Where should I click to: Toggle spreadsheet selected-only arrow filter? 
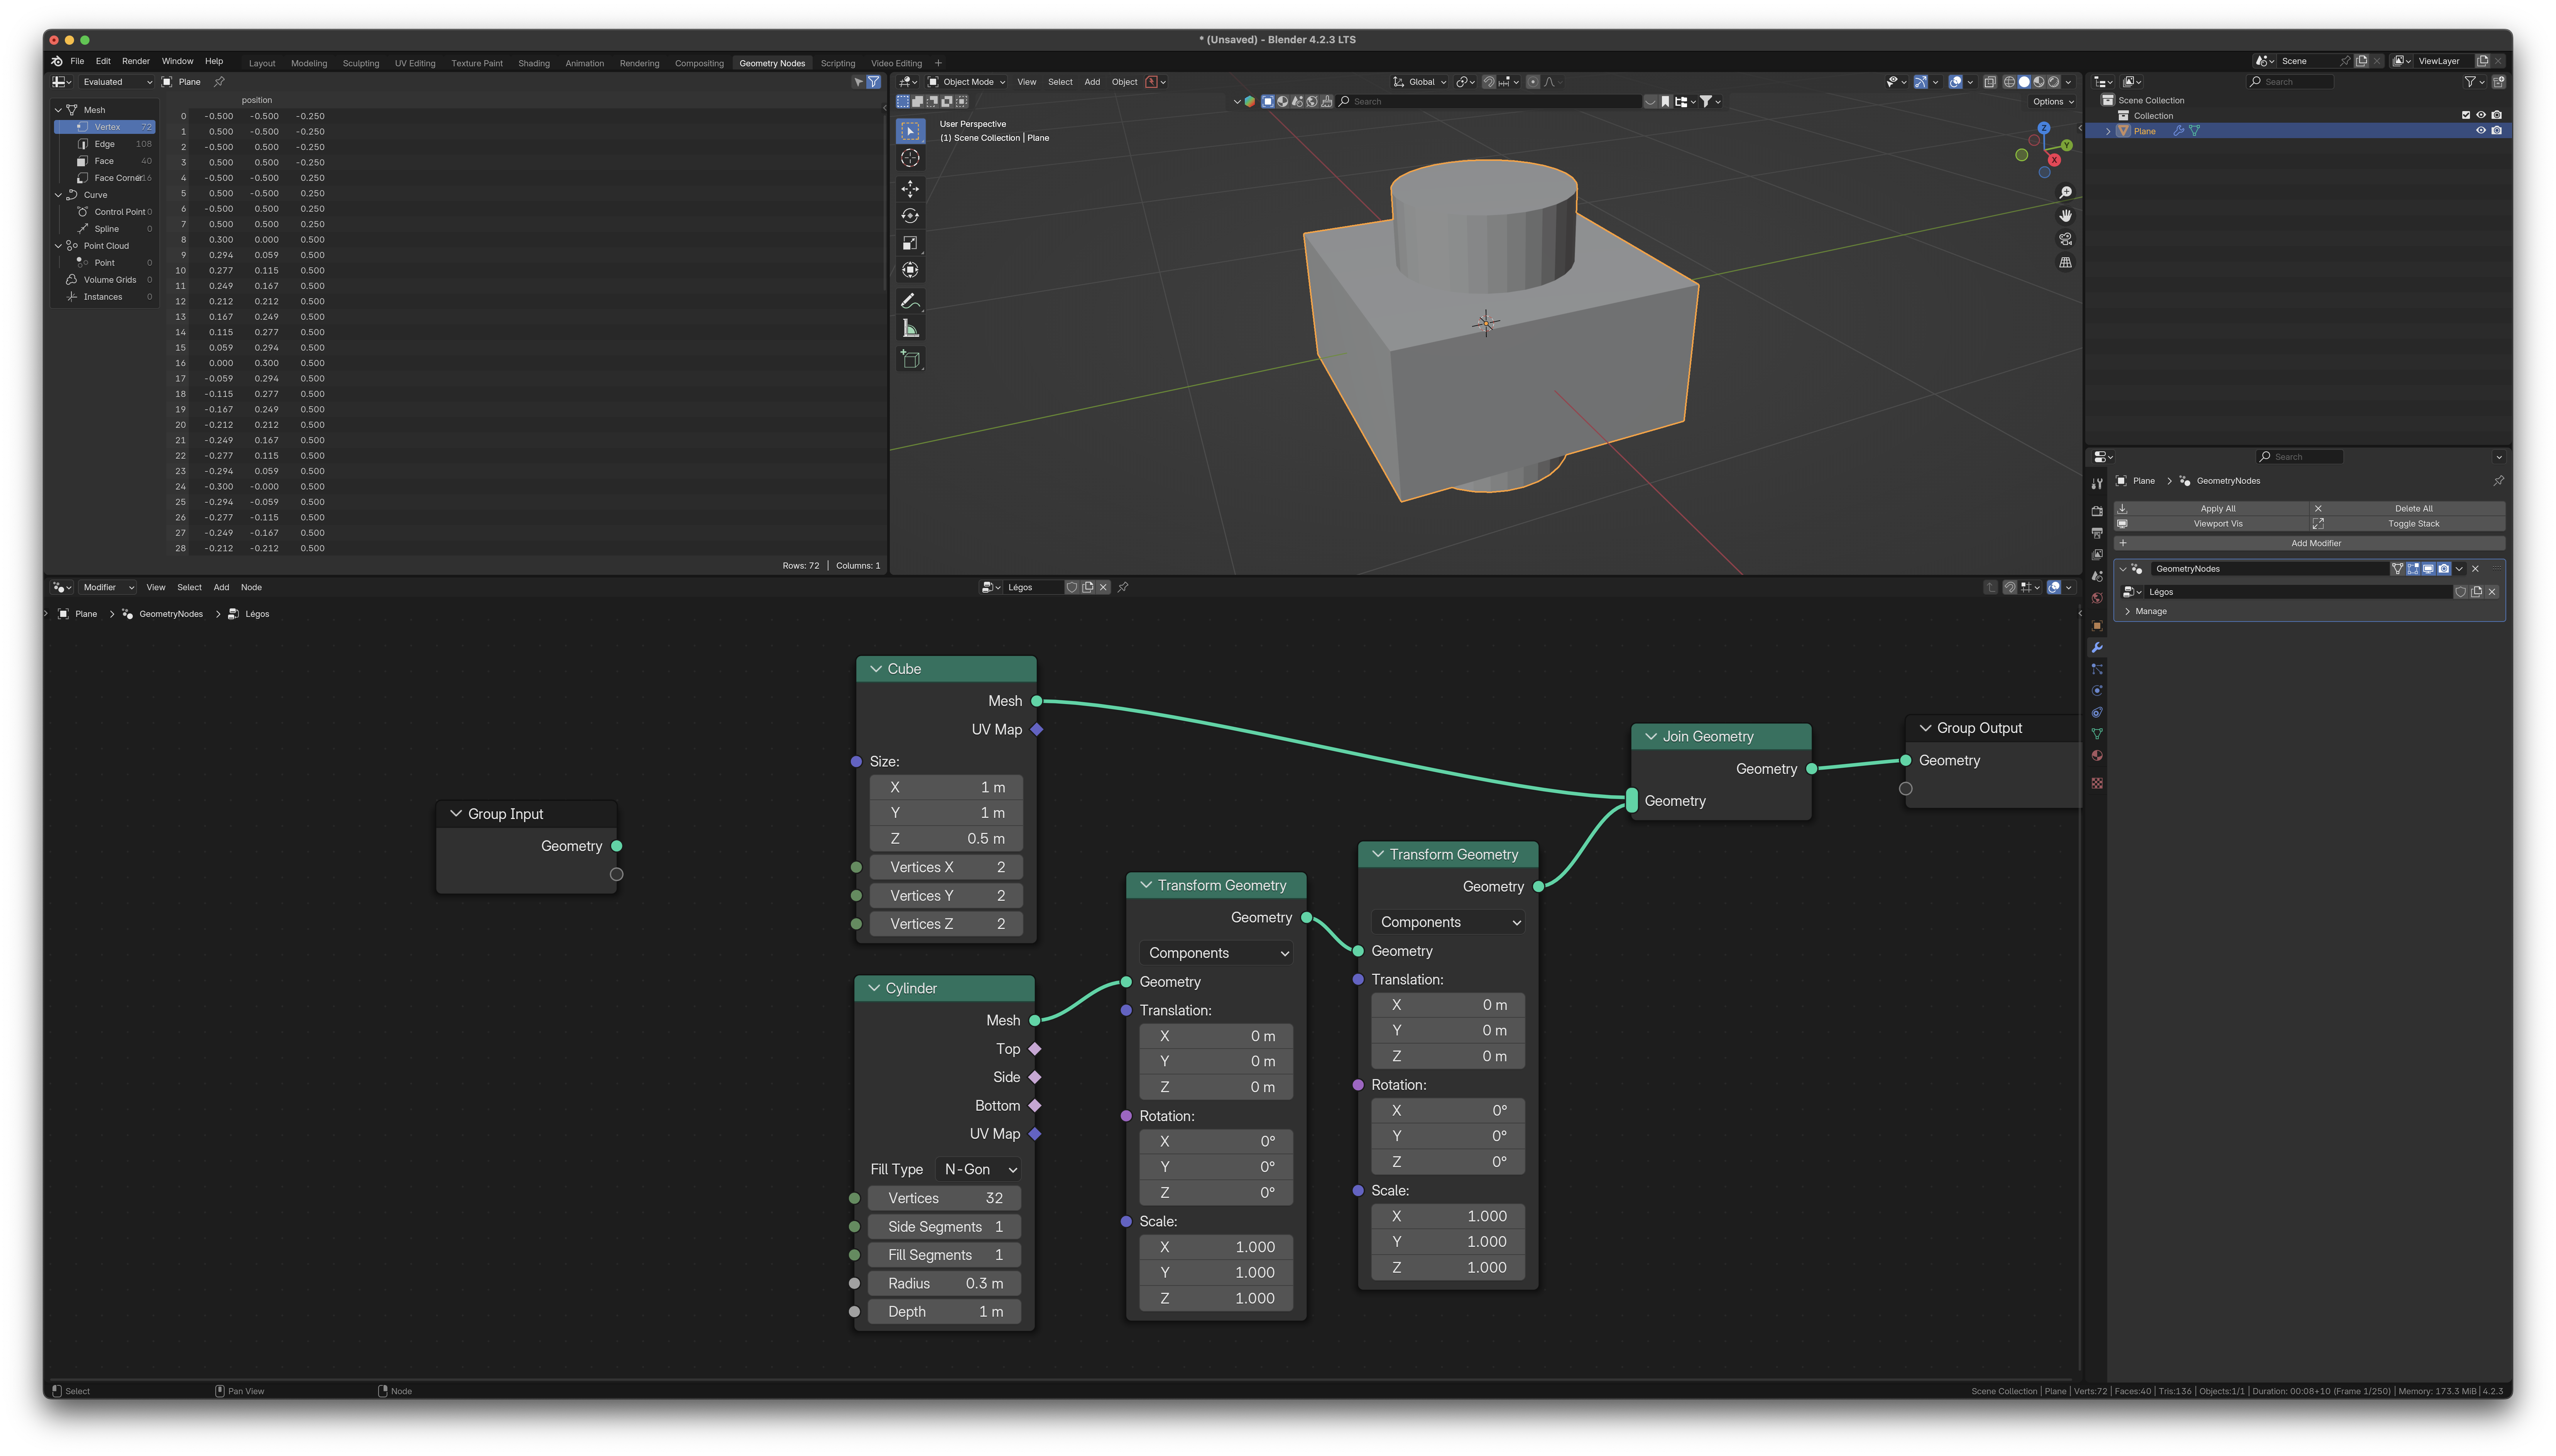click(858, 82)
